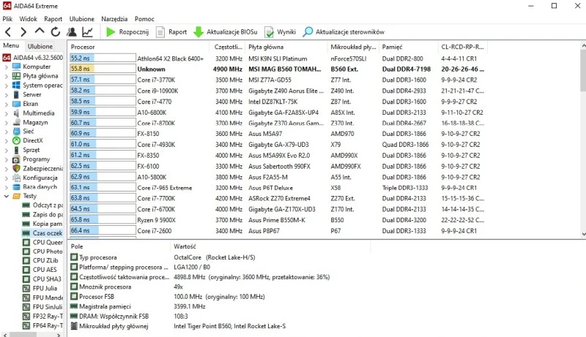Click the refresh icon in the toolbar
The height and width of the screenshot is (337, 586).
(56, 32)
